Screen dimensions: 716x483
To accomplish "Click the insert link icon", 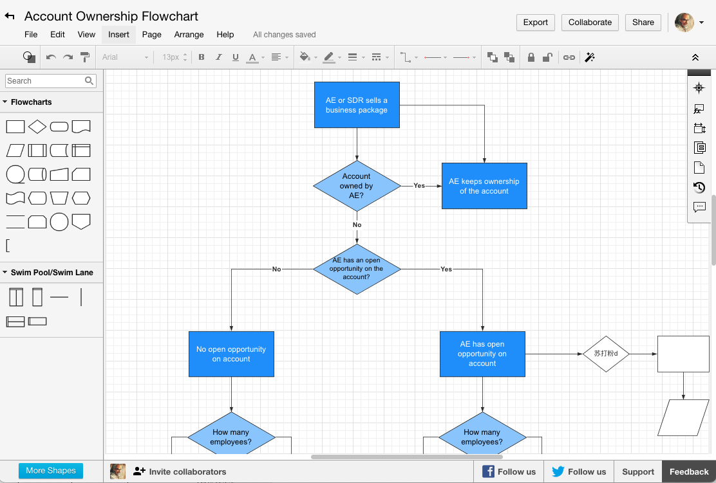I will tap(569, 57).
